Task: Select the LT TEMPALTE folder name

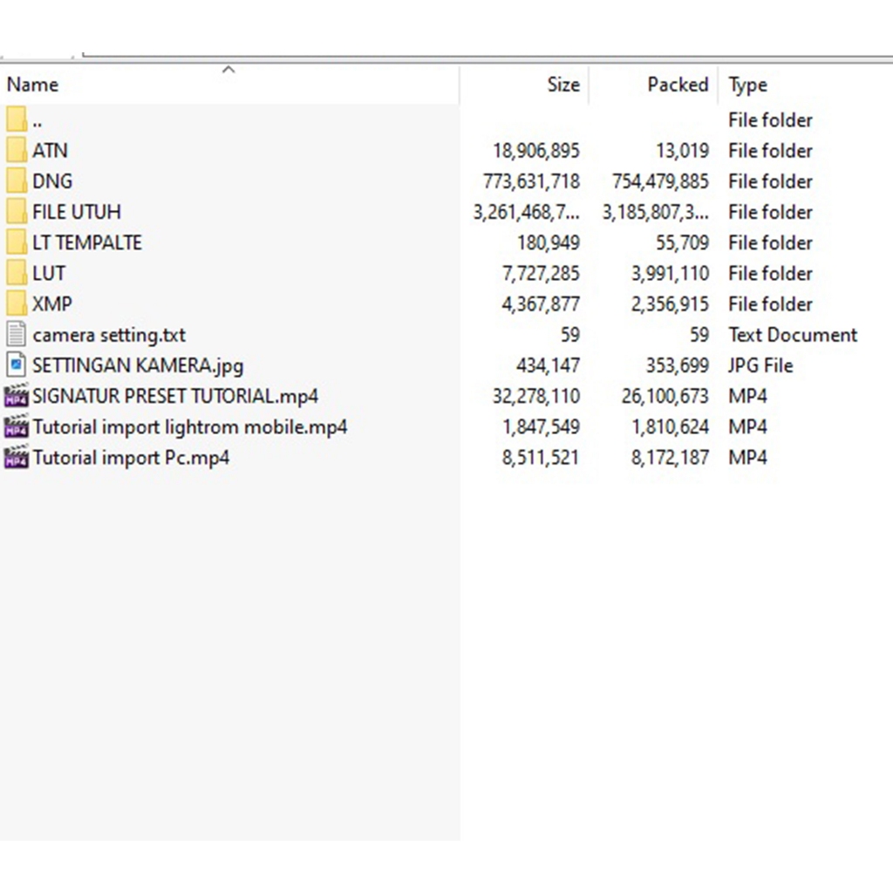Action: [x=87, y=242]
